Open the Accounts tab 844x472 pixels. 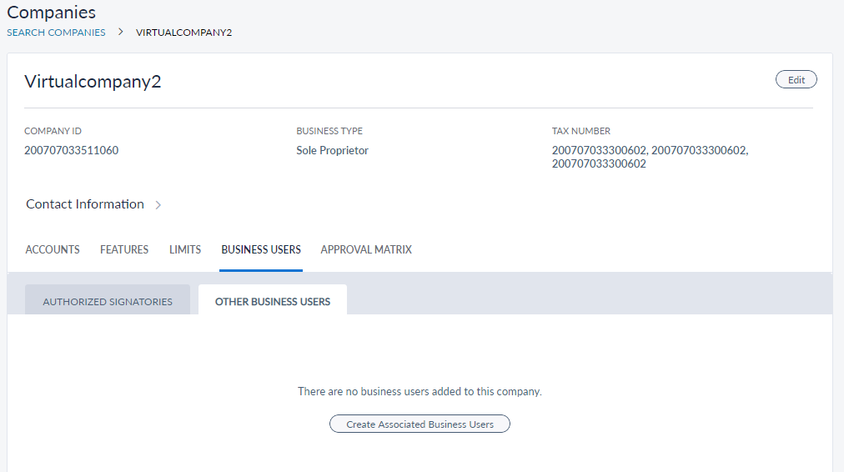point(53,249)
